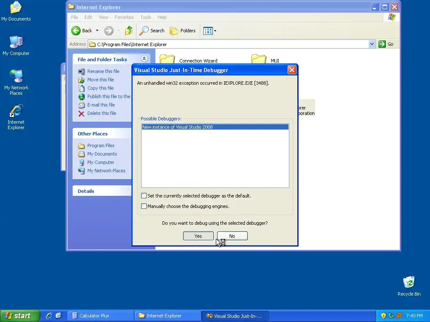This screenshot has height=322, width=430.
Task: Check Set the currently selected debugger as default
Action: 144,195
